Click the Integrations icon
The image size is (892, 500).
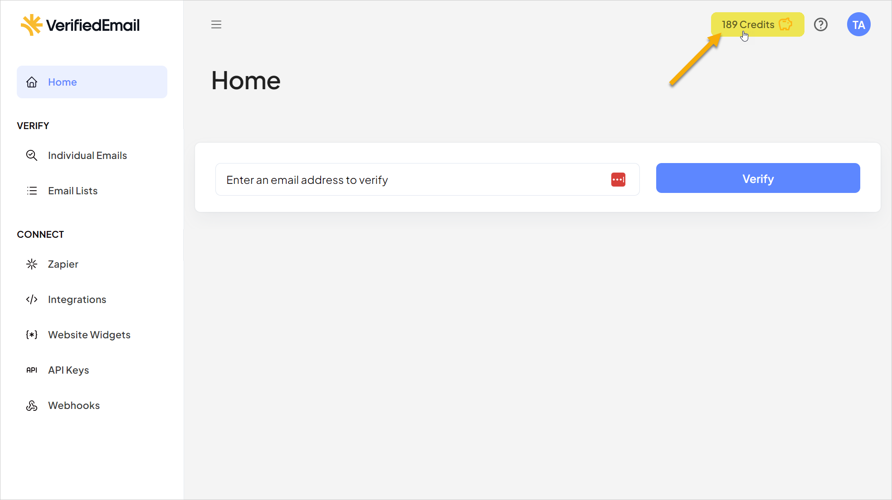pyautogui.click(x=31, y=299)
